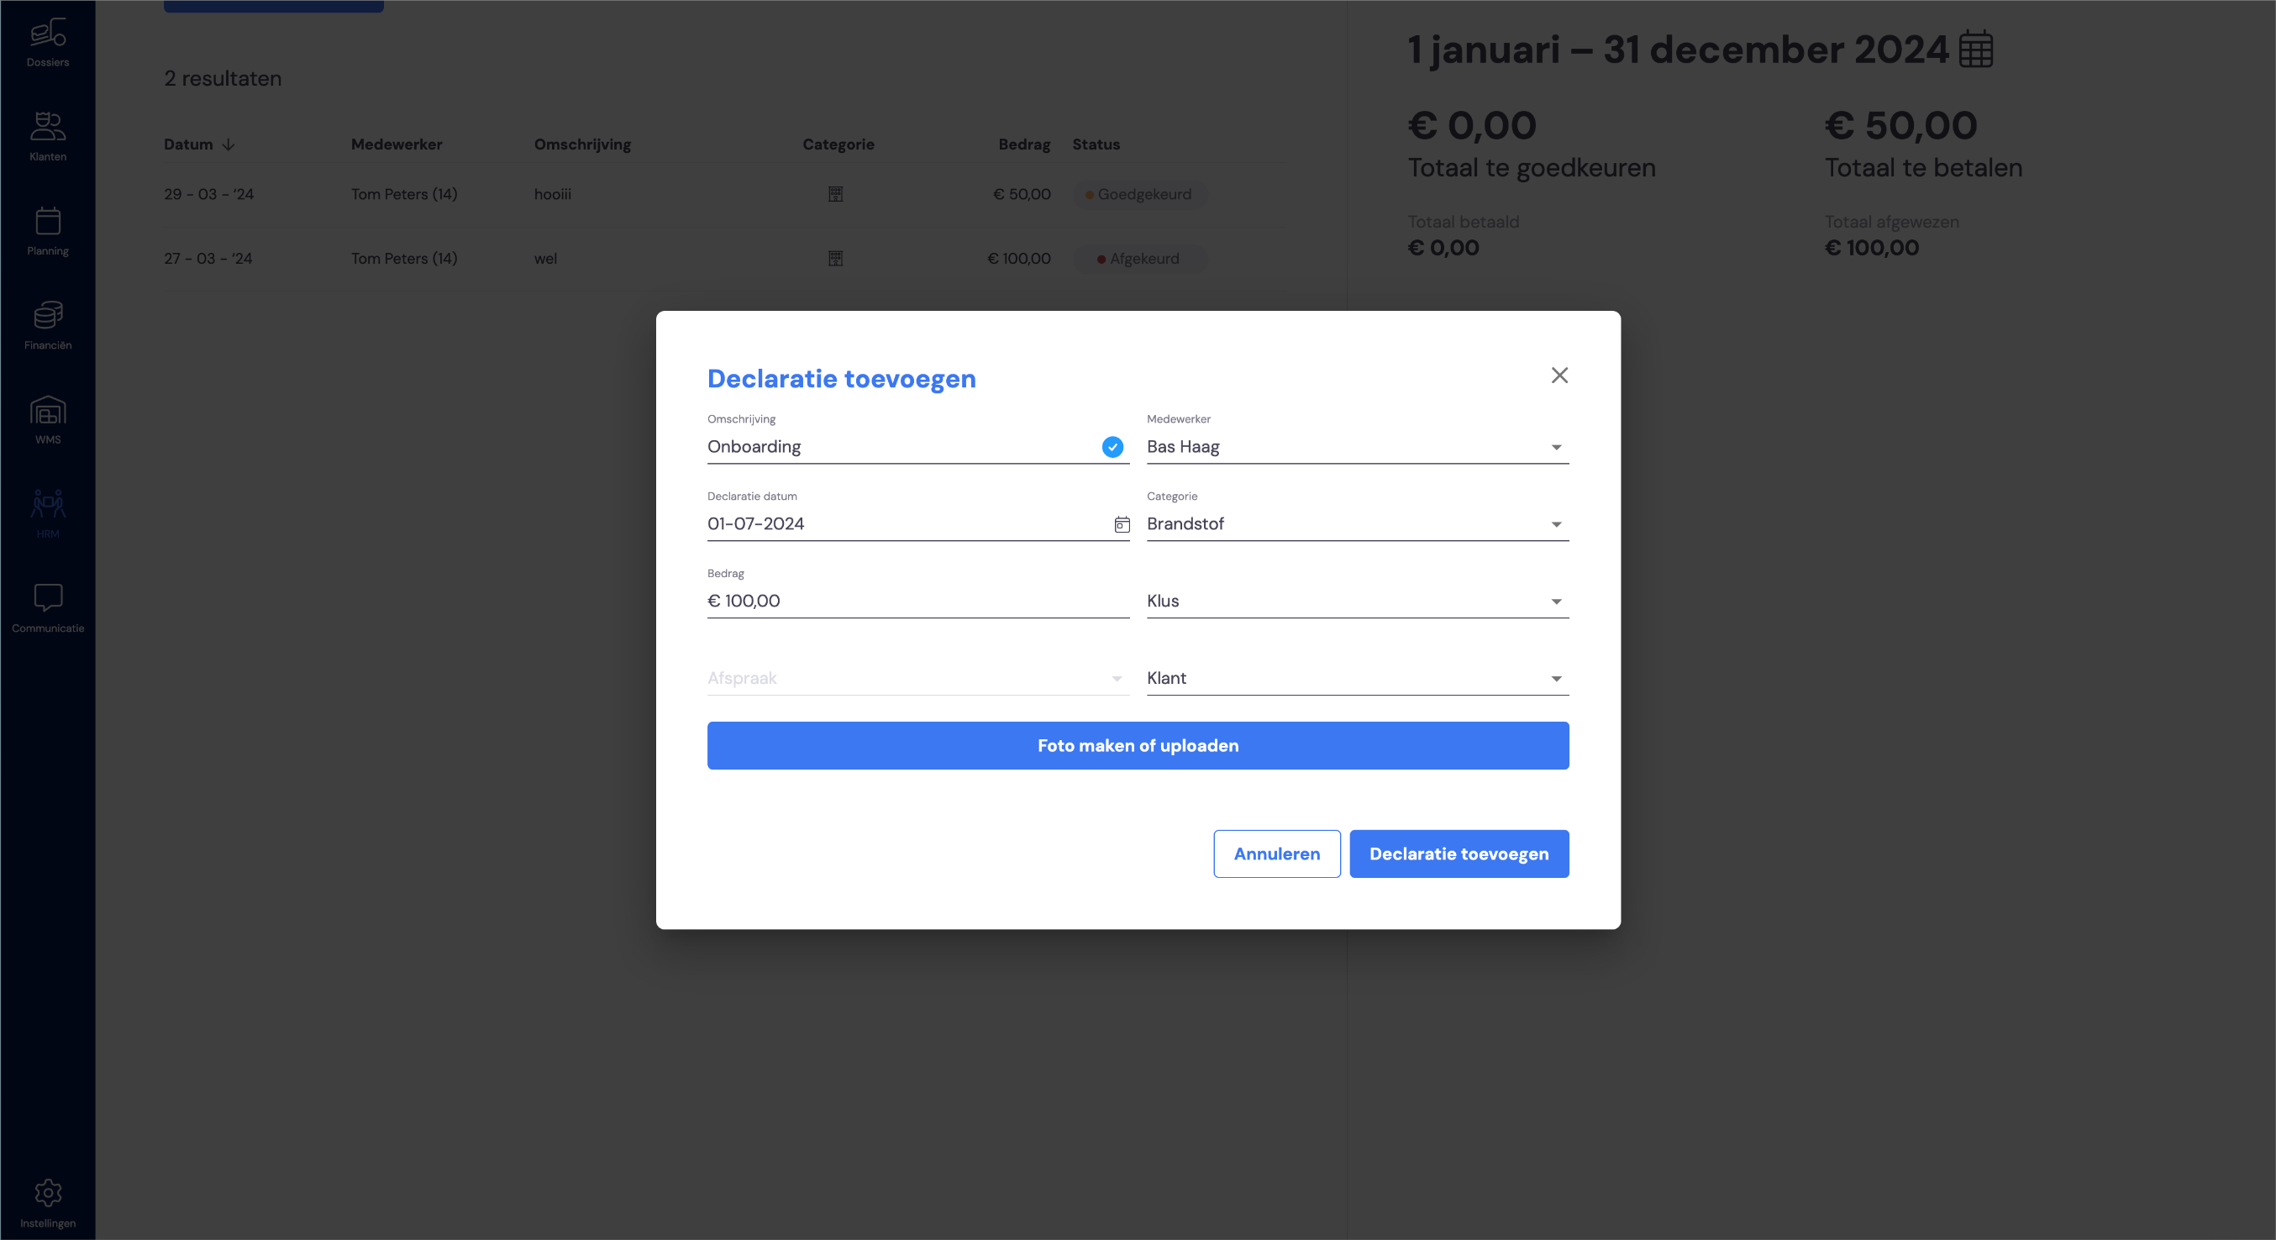Click Tom Peters (14) in the wel row

404,259
